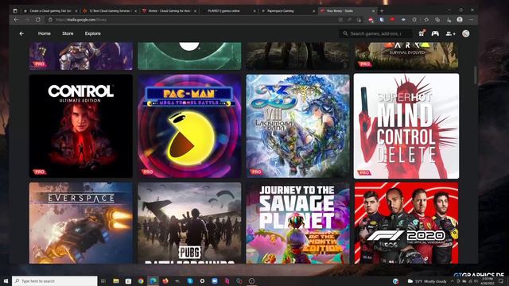Close the Paperspace Gaming tab
509x286 pixels.
point(313,10)
